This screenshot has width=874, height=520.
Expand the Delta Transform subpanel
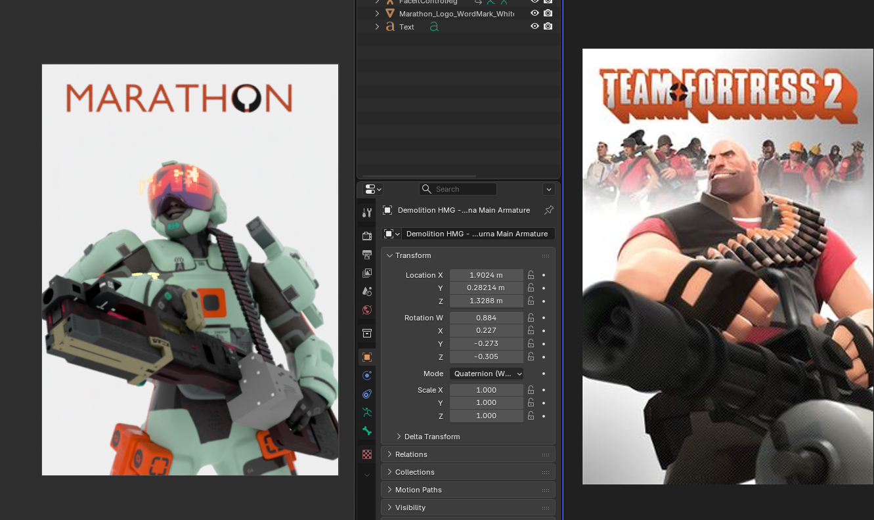click(399, 437)
